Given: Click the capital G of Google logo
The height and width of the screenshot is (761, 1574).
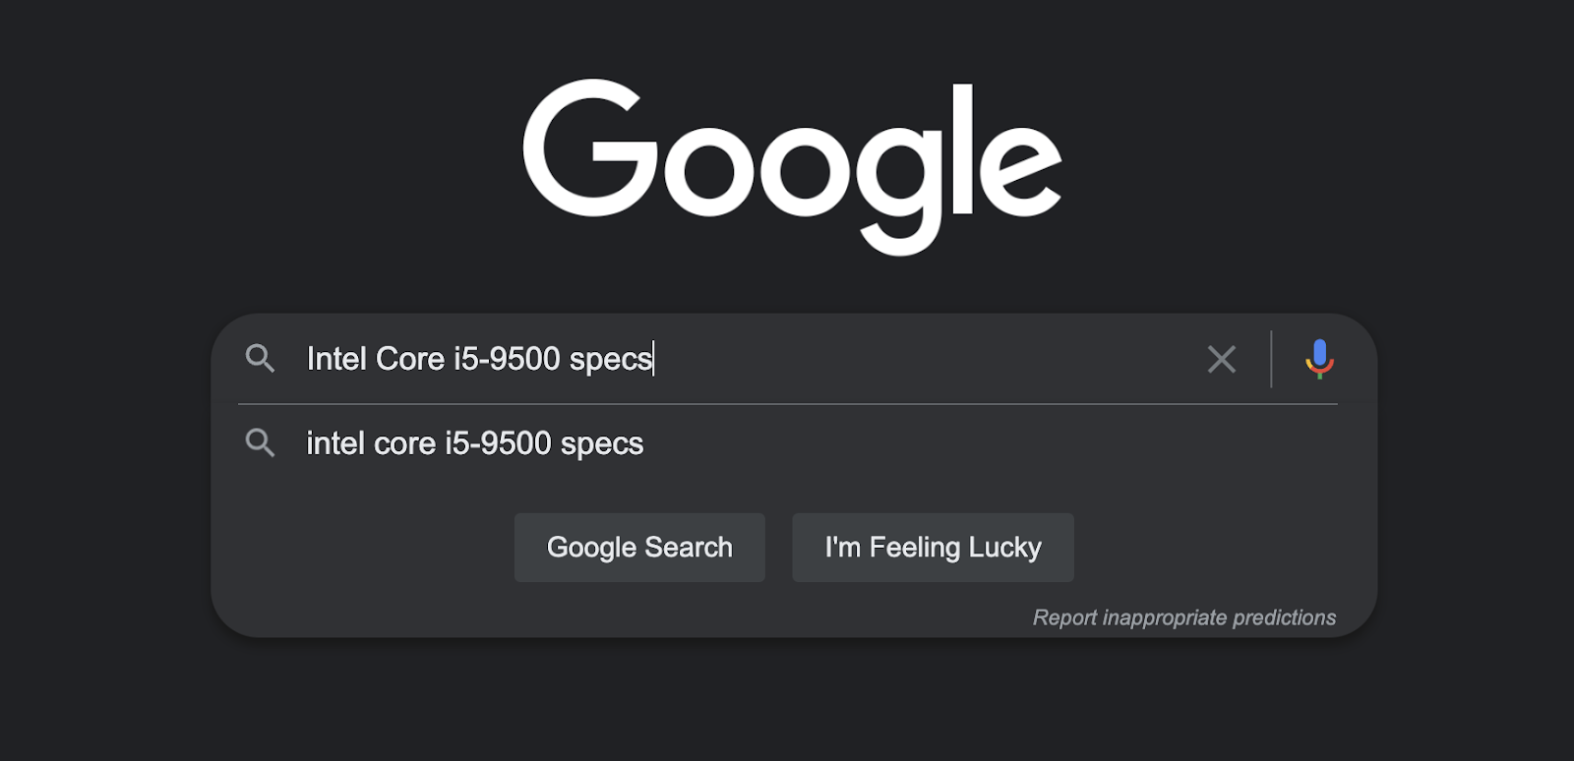Looking at the screenshot, I should coord(588,147).
